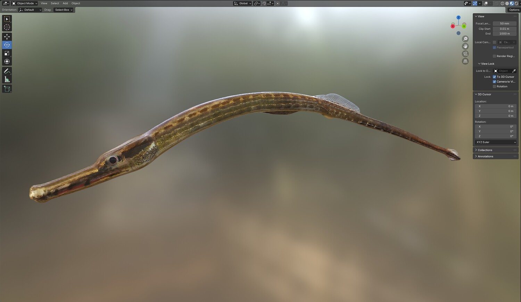Activate the 3D Cursor tool
This screenshot has height=302, width=521.
[7, 27]
